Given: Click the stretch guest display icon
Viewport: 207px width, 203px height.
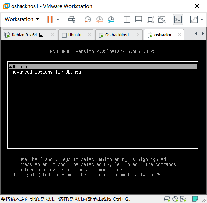Looking at the screenshot, I should pyautogui.click(x=194, y=19).
